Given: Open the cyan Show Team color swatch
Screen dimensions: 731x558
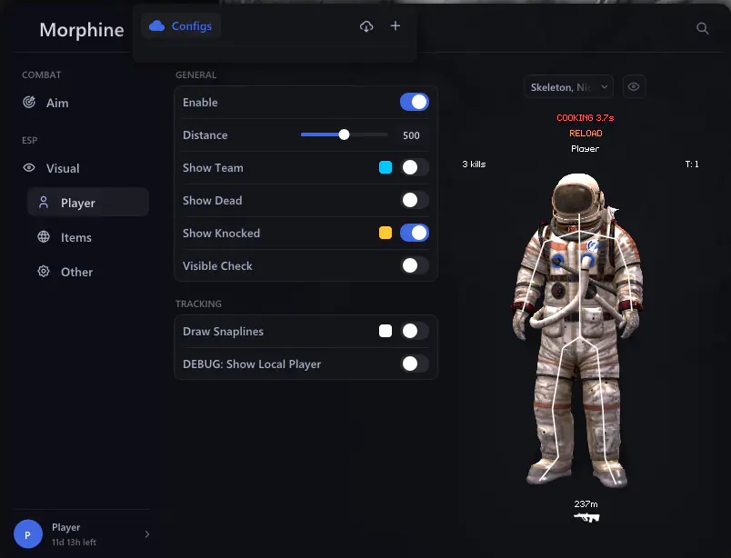Looking at the screenshot, I should [386, 167].
